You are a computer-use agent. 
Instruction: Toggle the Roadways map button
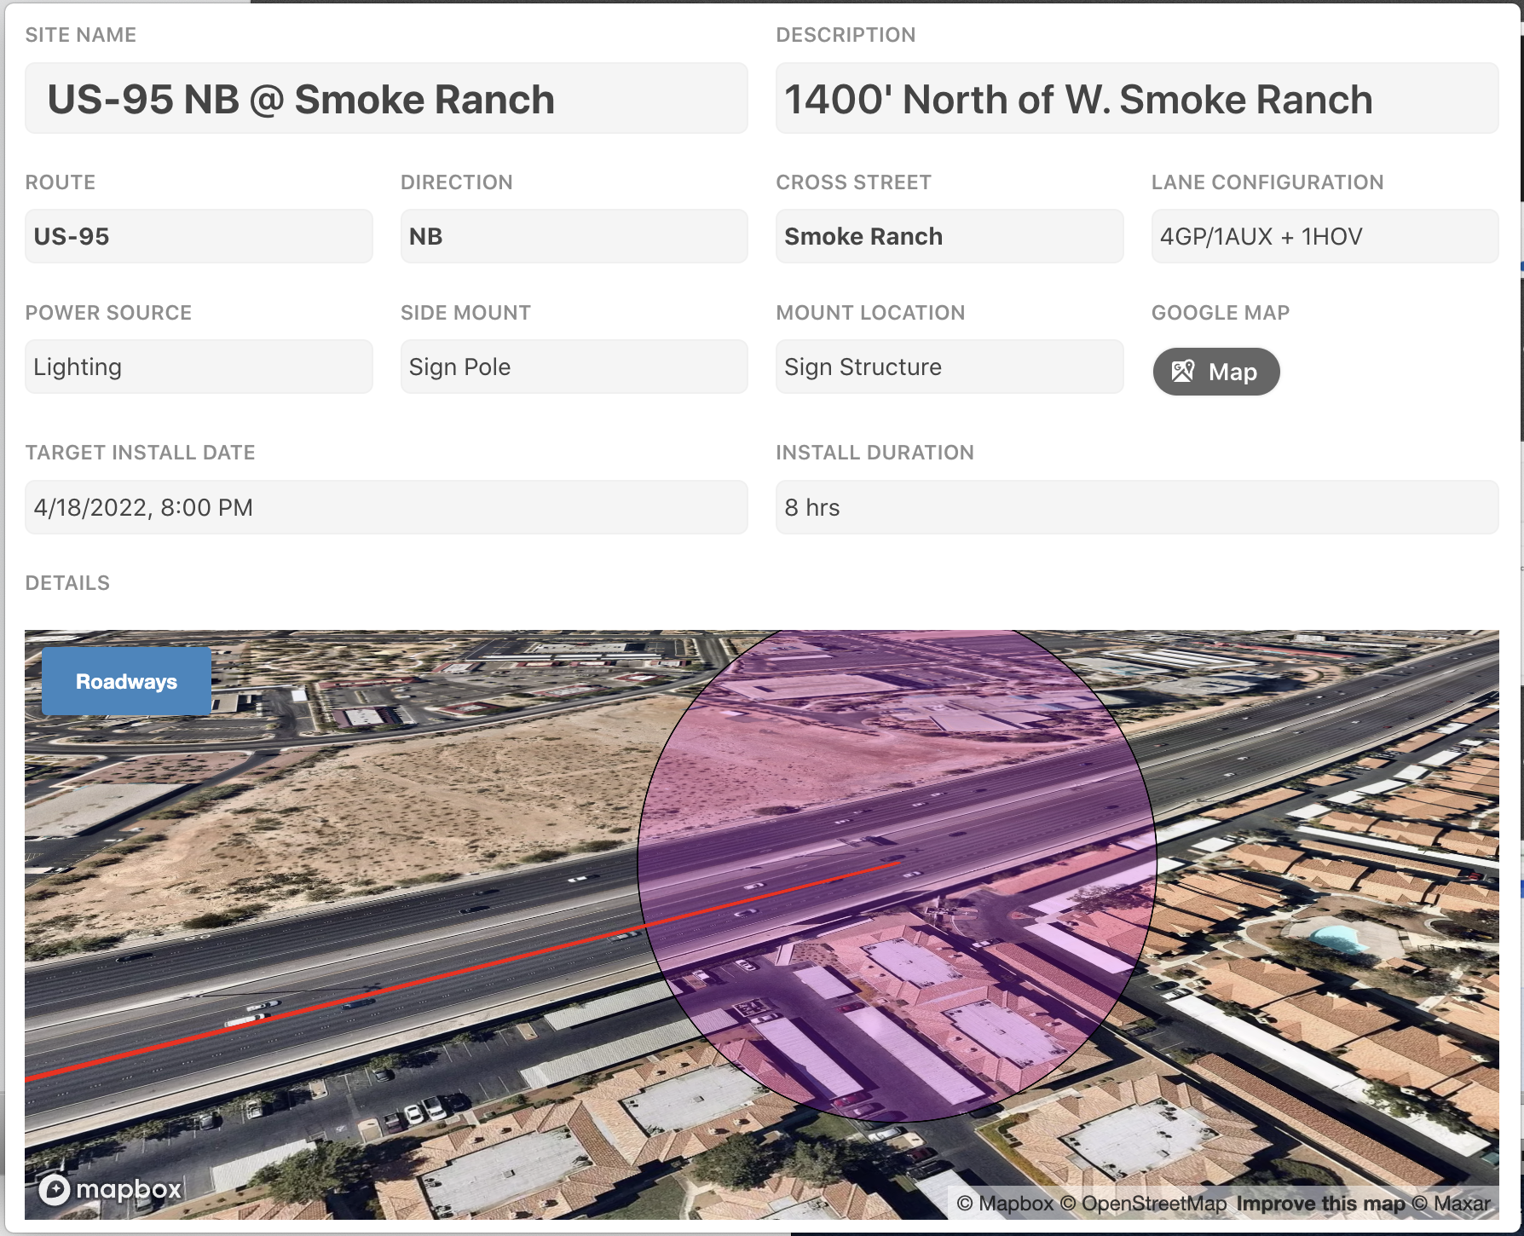pyautogui.click(x=126, y=681)
